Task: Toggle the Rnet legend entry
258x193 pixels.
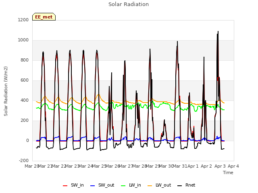Action: tap(186, 185)
